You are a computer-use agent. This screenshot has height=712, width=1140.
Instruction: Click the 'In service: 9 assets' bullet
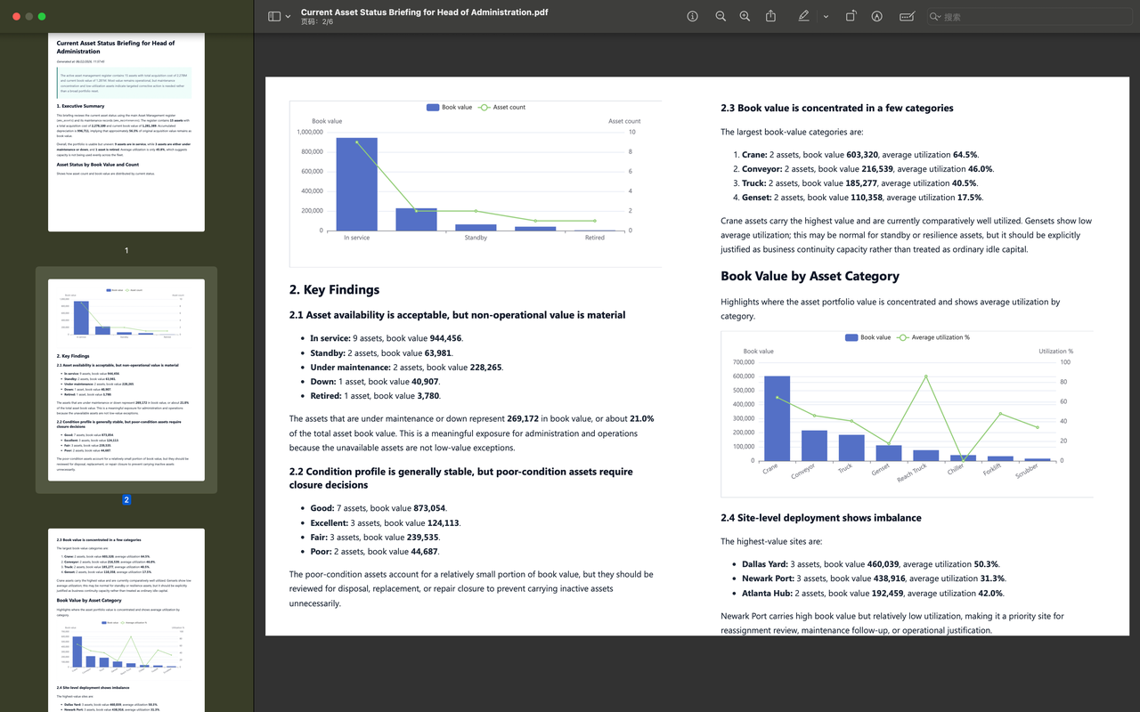pos(387,338)
